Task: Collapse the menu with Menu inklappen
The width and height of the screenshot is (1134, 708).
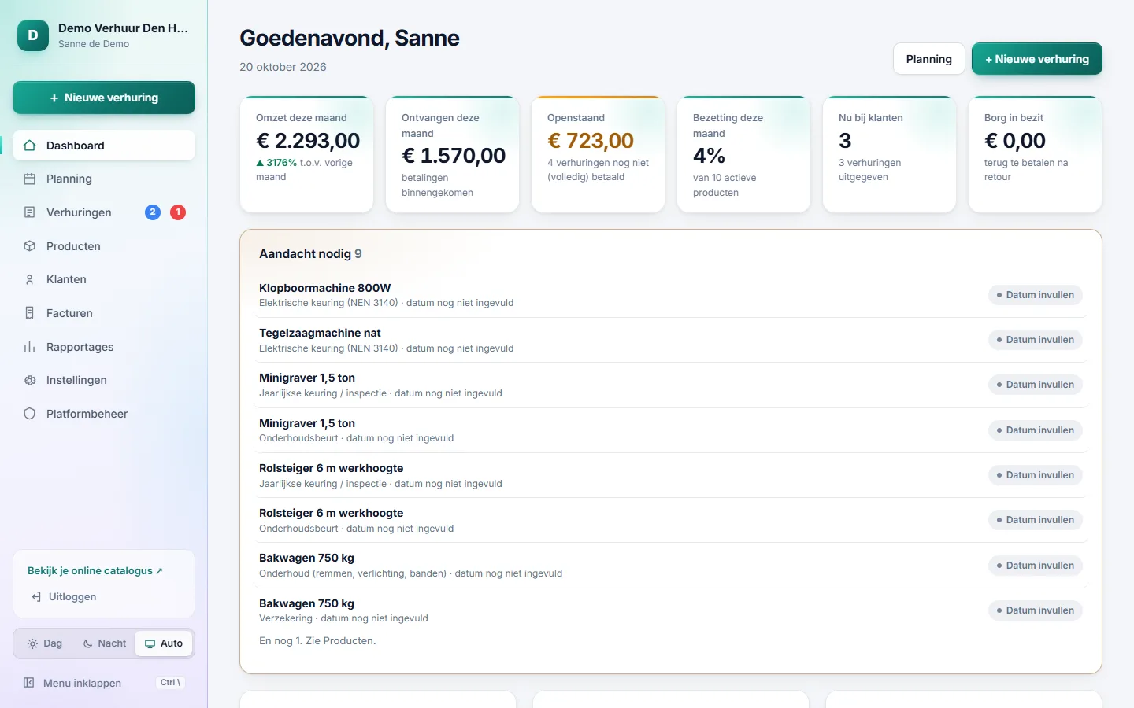Action: click(x=104, y=683)
